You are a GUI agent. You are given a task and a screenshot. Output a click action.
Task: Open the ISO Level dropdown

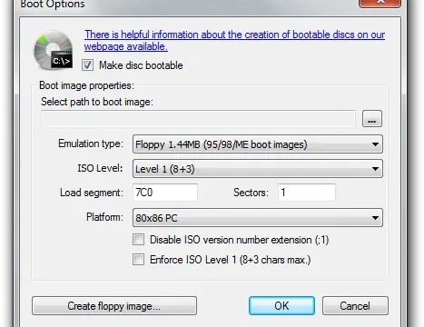pos(258,169)
